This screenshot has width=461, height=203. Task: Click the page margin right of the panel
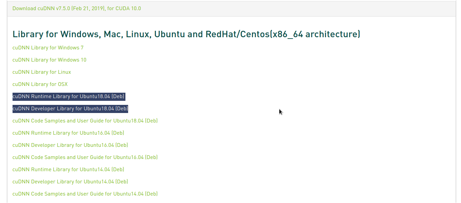click(x=458, y=101)
